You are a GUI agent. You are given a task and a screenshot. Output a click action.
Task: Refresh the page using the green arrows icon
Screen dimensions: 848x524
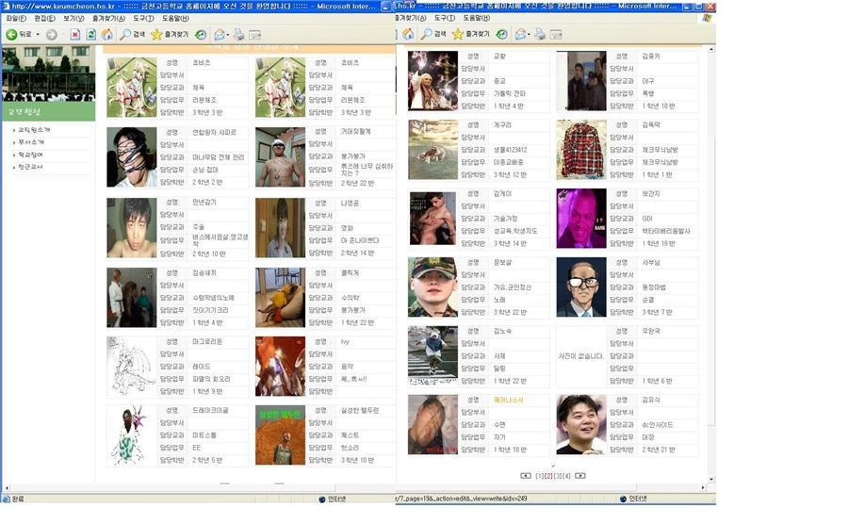point(91,35)
